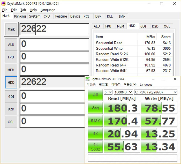Select the Sequential Read row
This screenshot has width=181, height=164.
(133, 43)
